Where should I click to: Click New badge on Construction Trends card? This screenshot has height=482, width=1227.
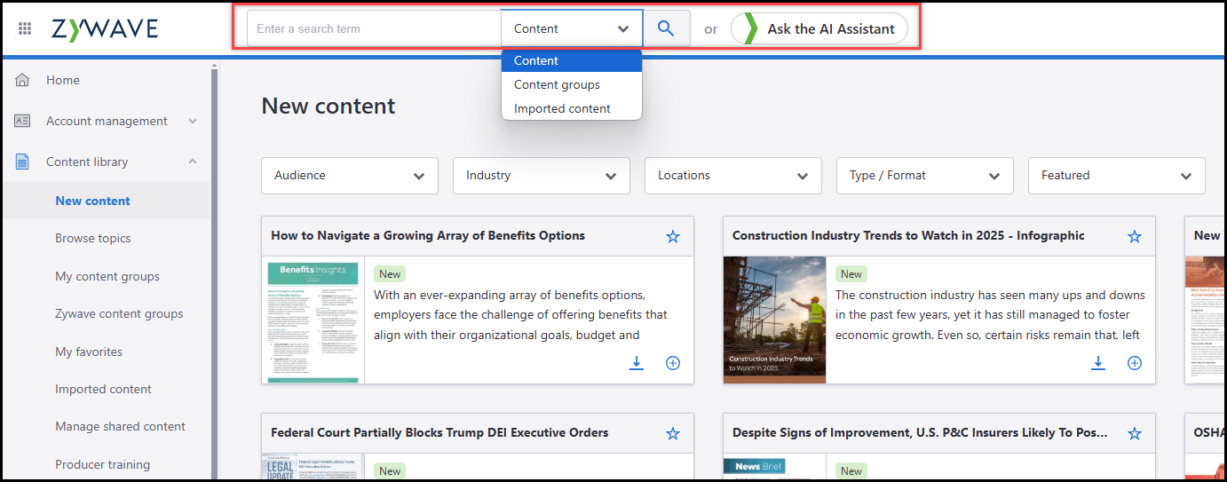(x=851, y=274)
